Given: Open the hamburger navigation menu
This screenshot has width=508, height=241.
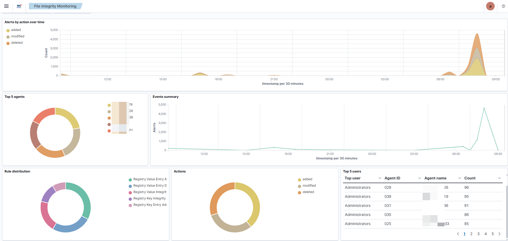Looking at the screenshot, I should (x=6, y=6).
